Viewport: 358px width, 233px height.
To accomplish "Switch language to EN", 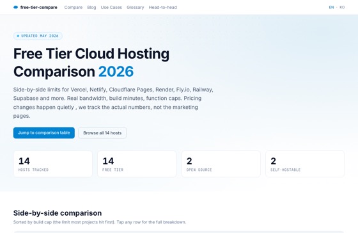I will pos(331,7).
